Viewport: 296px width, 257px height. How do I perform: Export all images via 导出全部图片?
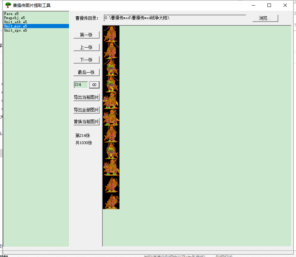pyautogui.click(x=86, y=110)
